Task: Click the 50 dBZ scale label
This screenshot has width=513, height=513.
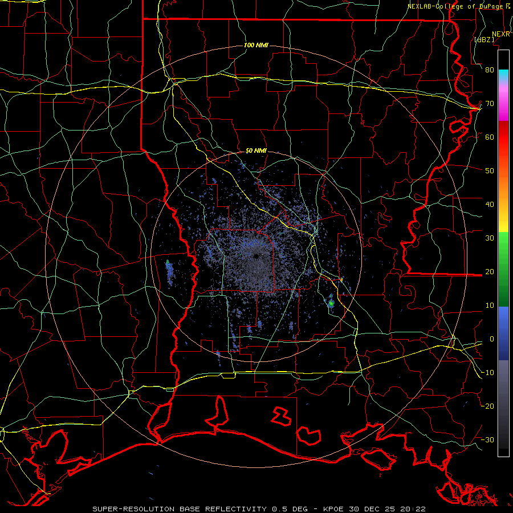Action: click(x=490, y=171)
